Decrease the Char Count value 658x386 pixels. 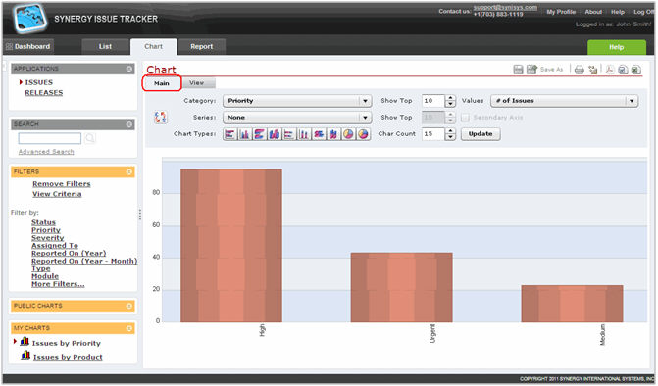[450, 137]
